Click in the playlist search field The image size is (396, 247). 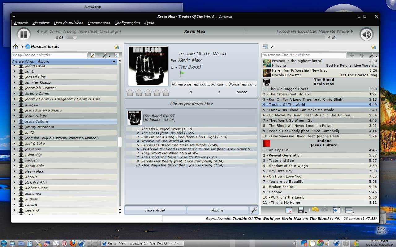pyautogui.click(x=304, y=55)
